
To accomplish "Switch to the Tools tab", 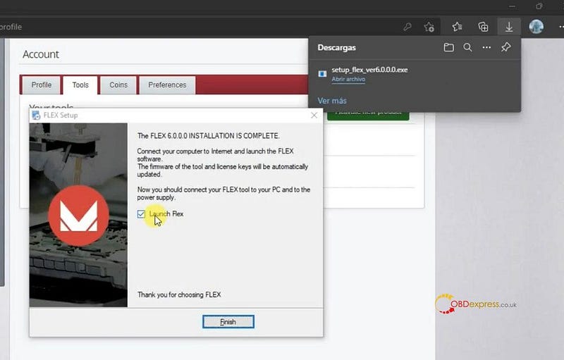I will pyautogui.click(x=80, y=85).
